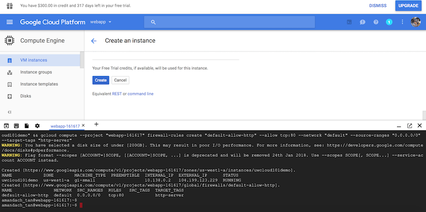Screen dimensions: 426x212
Task: Collapse the sidebar with the chevron icon
Action: point(9,112)
